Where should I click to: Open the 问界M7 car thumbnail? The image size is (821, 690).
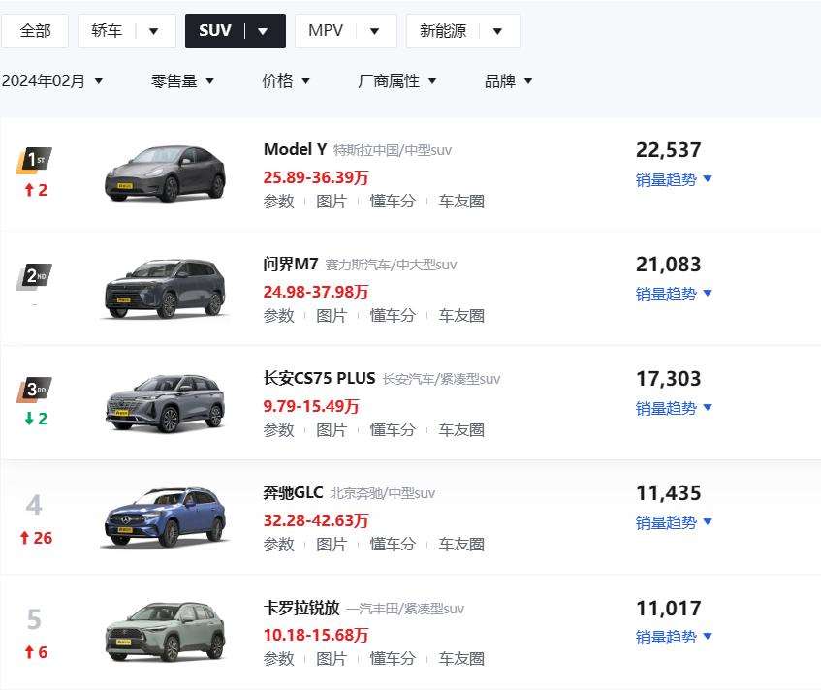[166, 289]
